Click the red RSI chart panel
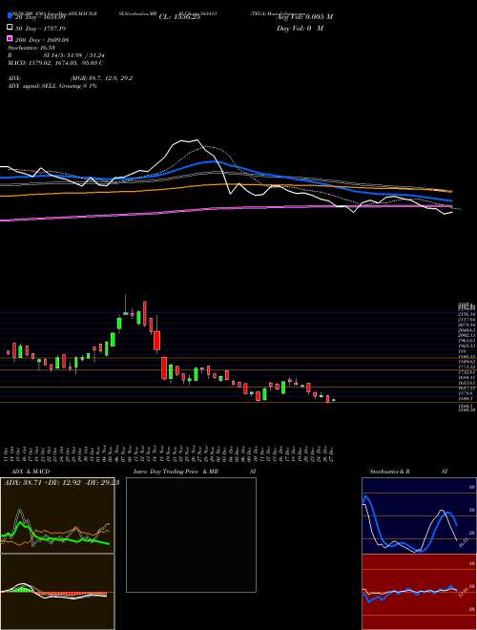Viewport: 477px width, 630px height. pos(419,592)
